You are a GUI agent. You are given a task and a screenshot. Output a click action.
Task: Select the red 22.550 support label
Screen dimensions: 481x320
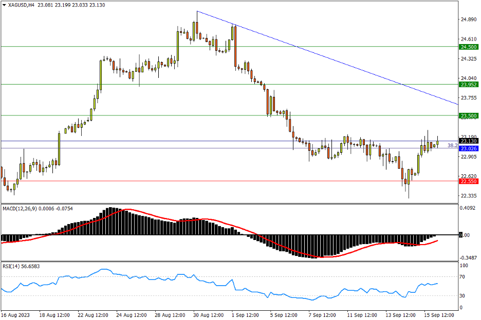coord(468,181)
